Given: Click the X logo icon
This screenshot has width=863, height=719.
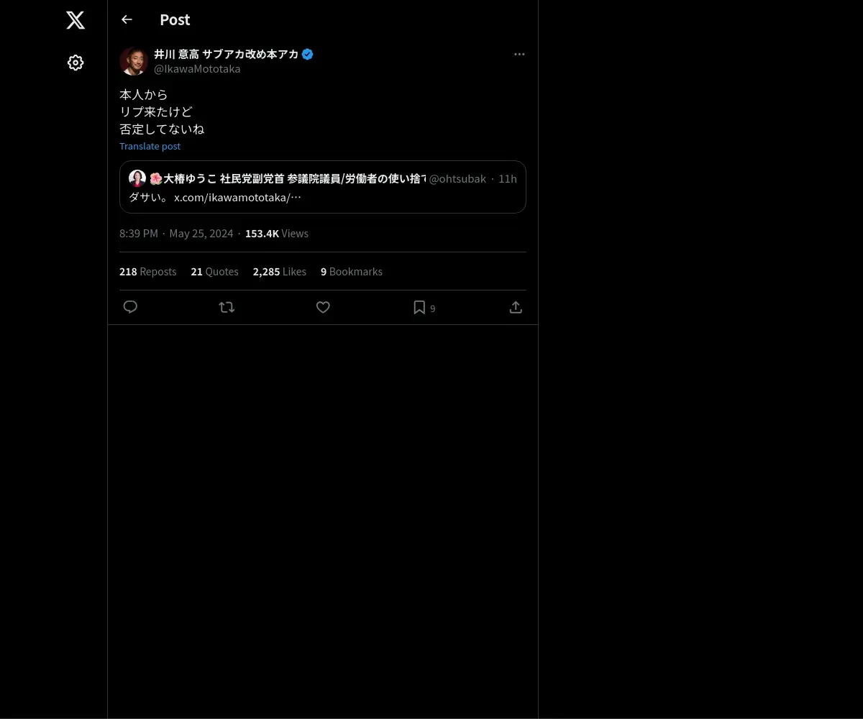Looking at the screenshot, I should (76, 20).
